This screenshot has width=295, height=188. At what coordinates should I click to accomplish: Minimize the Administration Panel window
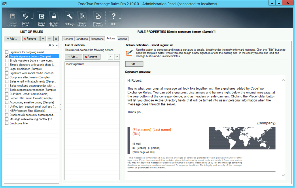pyautogui.click(x=272, y=3)
